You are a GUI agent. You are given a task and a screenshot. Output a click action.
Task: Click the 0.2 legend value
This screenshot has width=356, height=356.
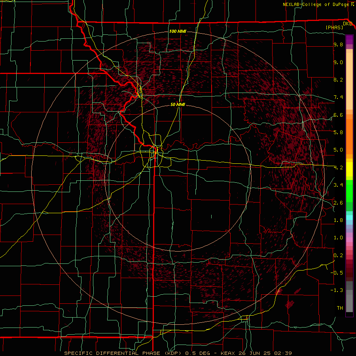point(338,255)
